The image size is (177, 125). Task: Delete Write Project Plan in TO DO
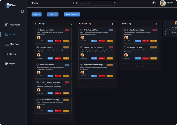pyautogui.click(x=58, y=76)
